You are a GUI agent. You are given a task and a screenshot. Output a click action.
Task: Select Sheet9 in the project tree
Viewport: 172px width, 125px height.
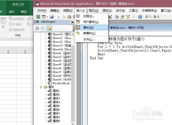point(60,79)
